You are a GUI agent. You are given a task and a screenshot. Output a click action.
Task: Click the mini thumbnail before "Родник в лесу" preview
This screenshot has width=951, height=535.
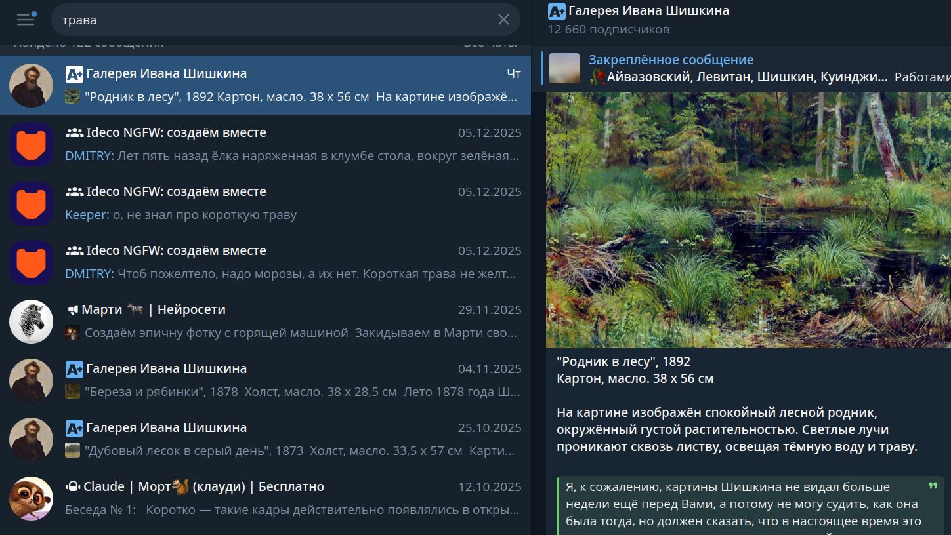73,97
